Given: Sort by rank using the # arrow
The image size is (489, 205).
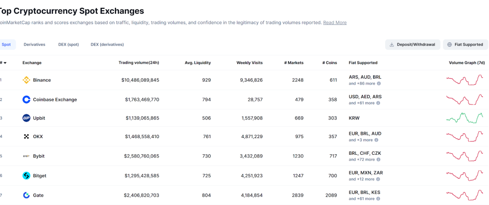Looking at the screenshot, I should pyautogui.click(x=3, y=63).
